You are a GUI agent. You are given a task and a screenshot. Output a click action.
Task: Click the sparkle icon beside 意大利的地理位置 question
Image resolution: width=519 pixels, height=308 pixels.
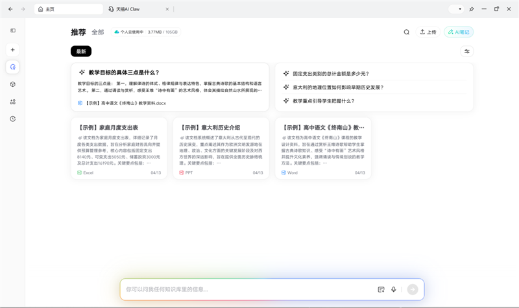286,87
